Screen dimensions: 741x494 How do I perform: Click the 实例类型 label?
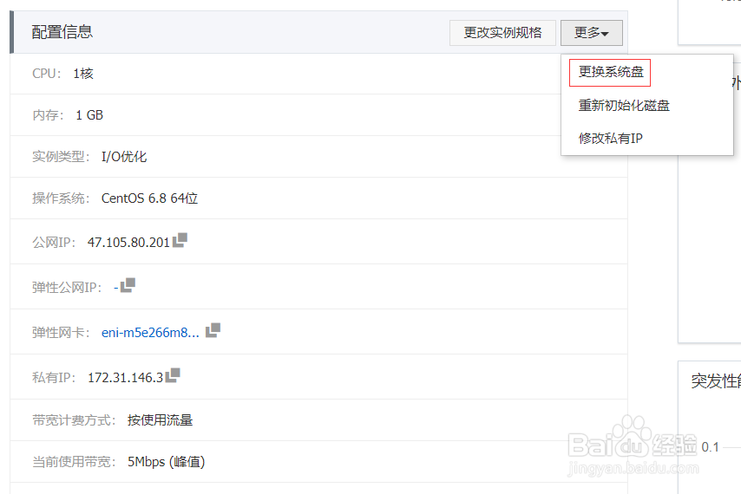click(61, 157)
